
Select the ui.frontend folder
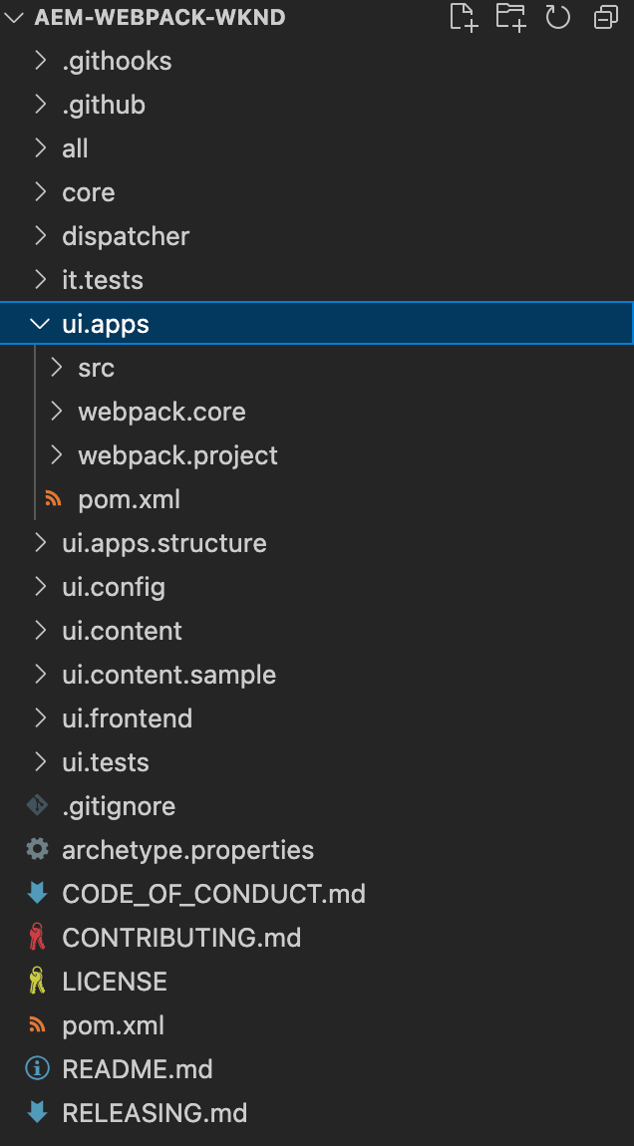[127, 717]
